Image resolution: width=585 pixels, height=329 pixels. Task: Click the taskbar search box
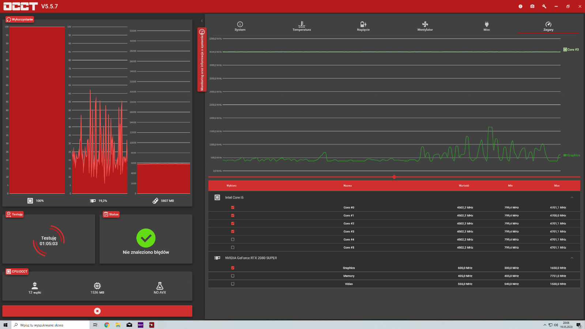(50, 325)
